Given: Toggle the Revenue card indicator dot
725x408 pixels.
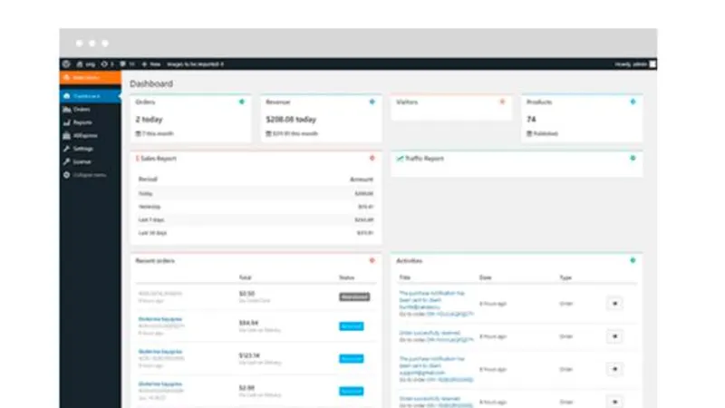Looking at the screenshot, I should coord(372,102).
